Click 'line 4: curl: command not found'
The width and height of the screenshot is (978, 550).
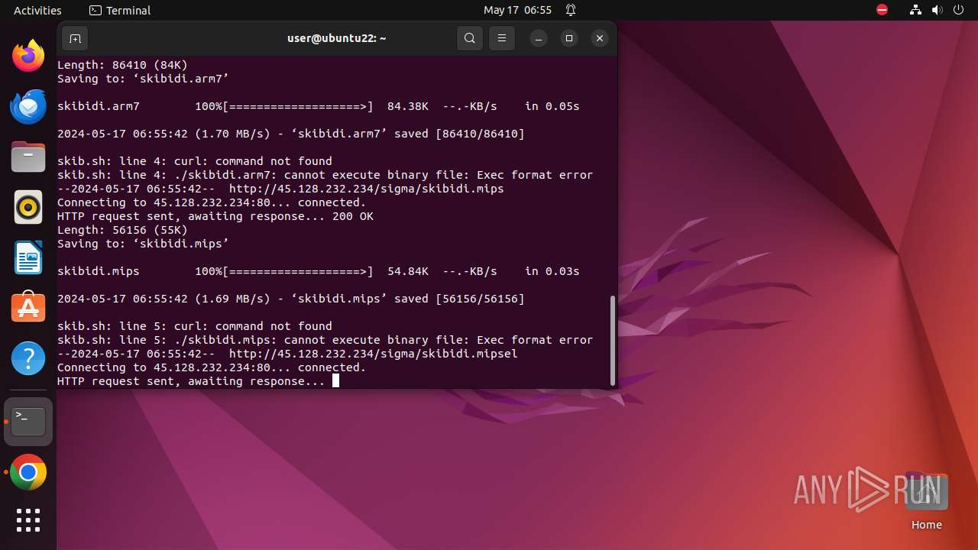[195, 161]
